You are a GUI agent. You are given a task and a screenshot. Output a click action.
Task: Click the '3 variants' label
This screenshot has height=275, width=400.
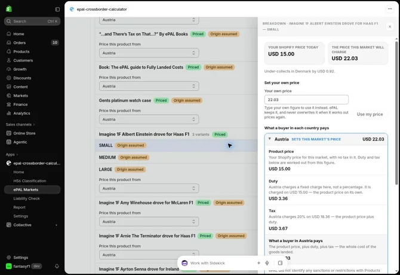(x=201, y=135)
